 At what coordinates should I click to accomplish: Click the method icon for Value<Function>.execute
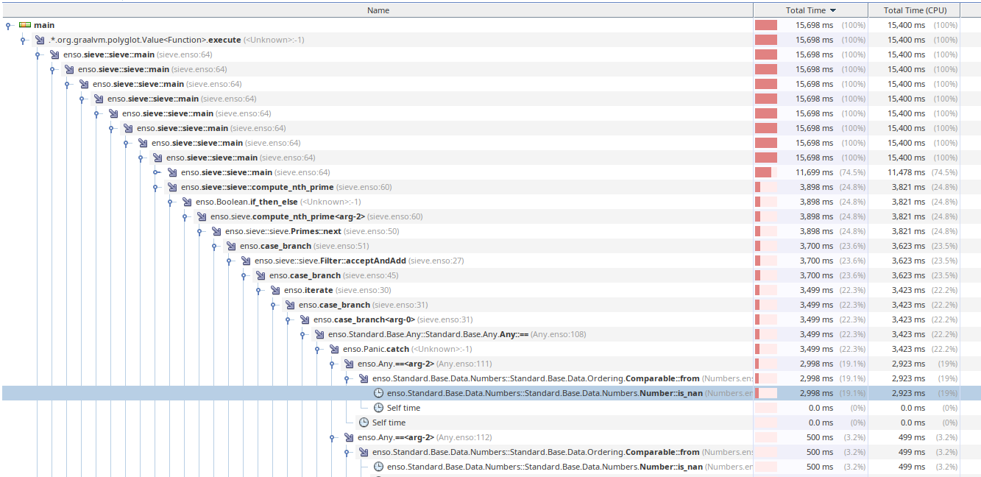[38, 39]
